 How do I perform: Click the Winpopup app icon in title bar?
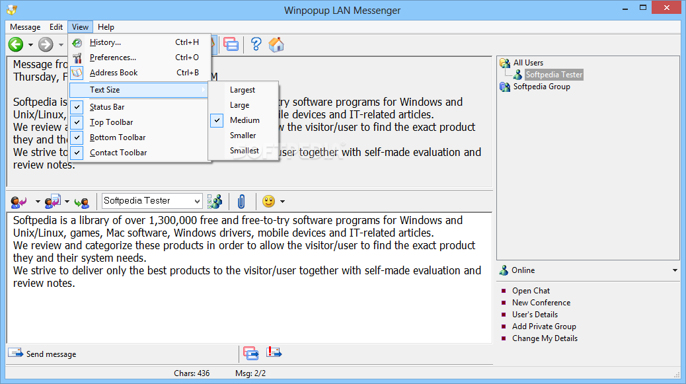click(x=13, y=10)
